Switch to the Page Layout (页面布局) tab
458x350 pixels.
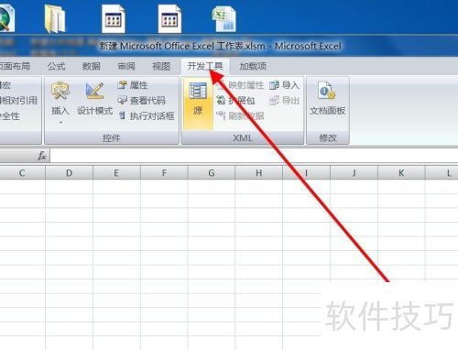point(15,66)
